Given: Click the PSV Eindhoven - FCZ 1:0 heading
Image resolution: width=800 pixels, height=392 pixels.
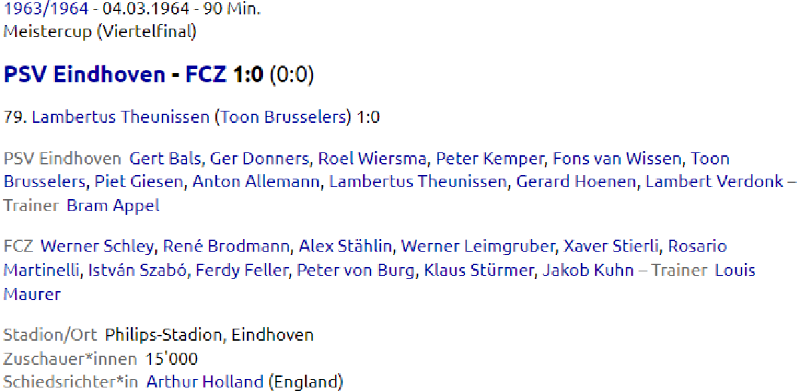Looking at the screenshot, I should (x=133, y=75).
